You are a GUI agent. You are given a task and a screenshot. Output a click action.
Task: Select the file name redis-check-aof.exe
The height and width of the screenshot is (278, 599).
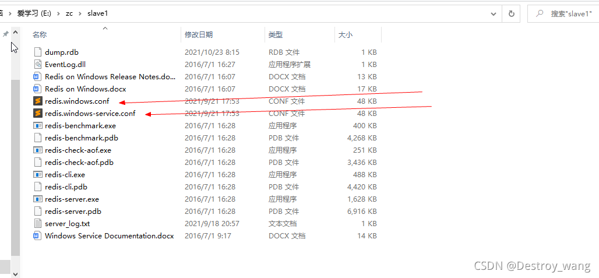(x=78, y=150)
